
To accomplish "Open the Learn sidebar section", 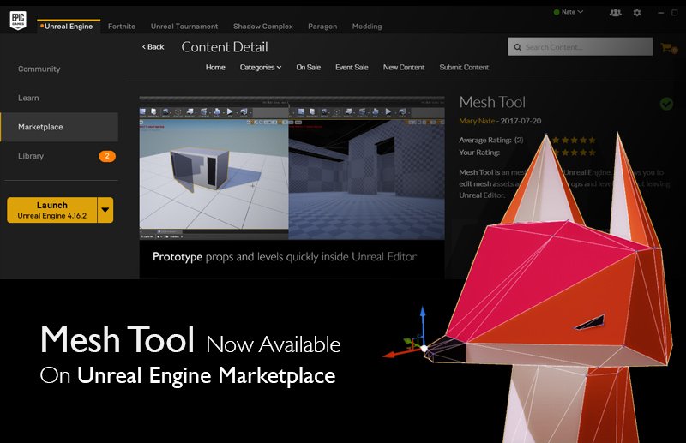I will point(28,98).
